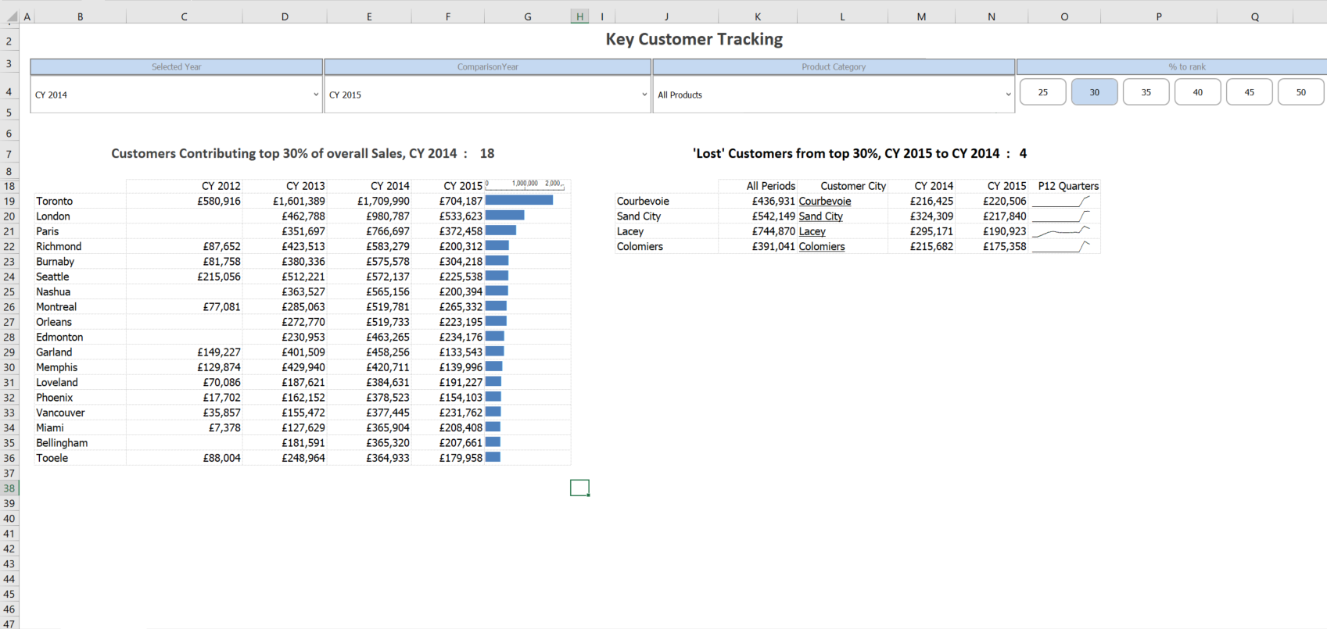This screenshot has height=629, width=1327.
Task: Select row 38 header
Action: 9,488
